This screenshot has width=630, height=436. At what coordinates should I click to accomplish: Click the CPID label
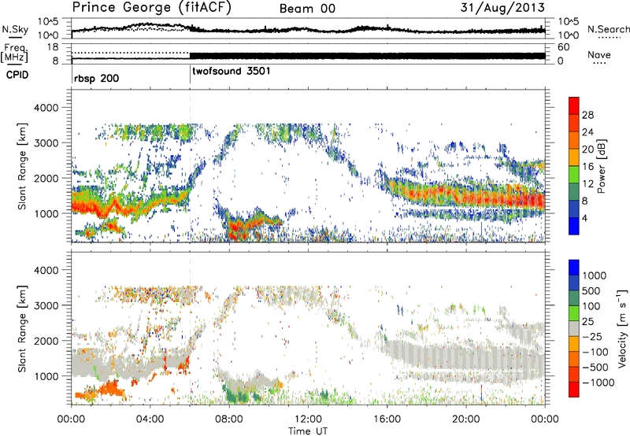[17, 75]
